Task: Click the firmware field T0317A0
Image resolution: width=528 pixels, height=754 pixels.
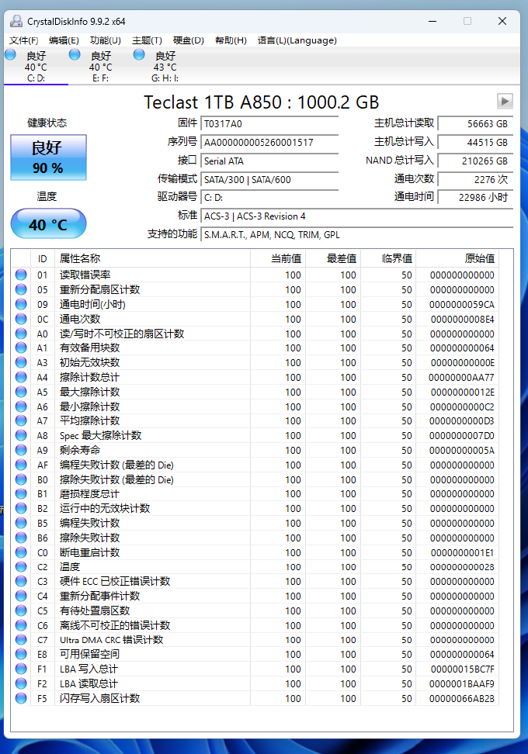Action: click(x=269, y=123)
